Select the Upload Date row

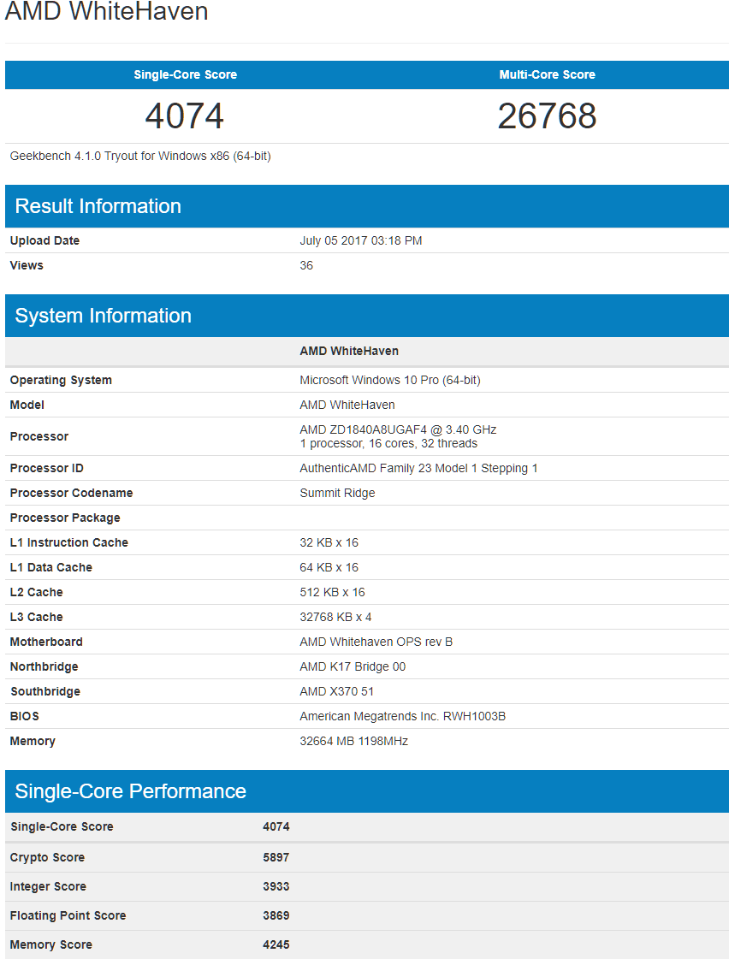(44, 240)
